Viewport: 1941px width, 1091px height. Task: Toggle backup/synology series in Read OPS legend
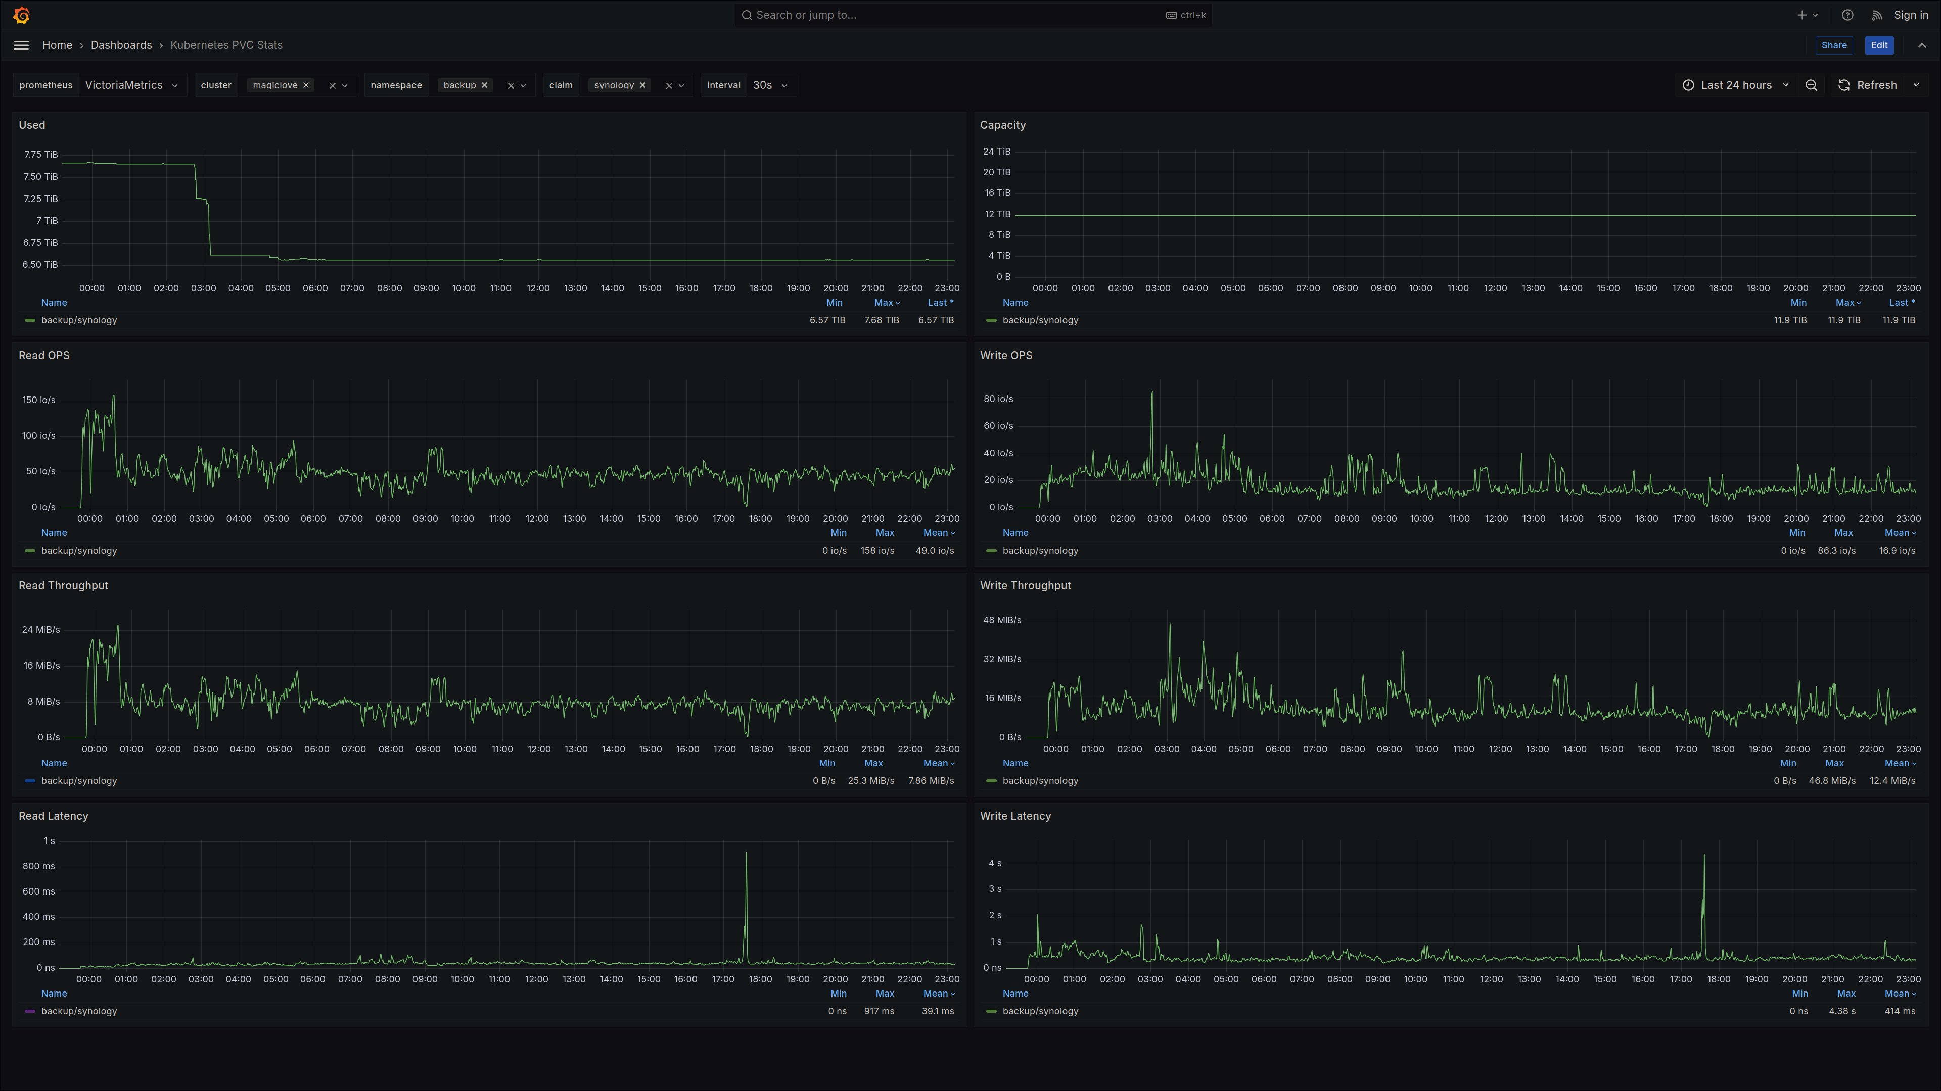point(78,551)
